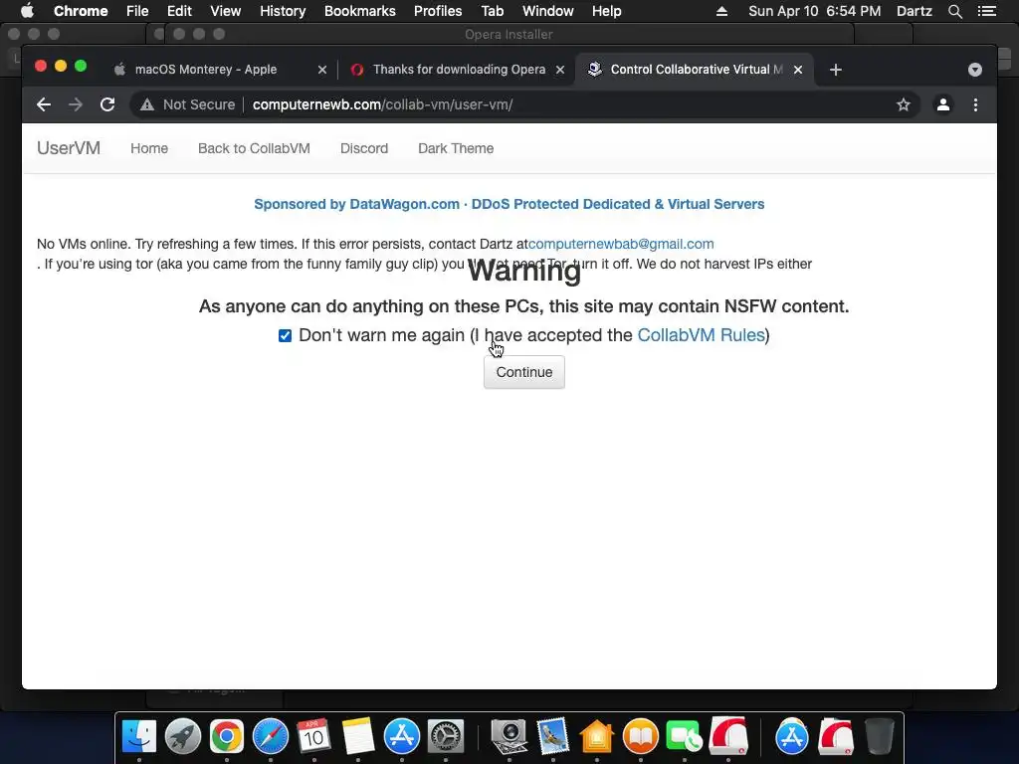Go back using browser back arrow

pos(44,104)
